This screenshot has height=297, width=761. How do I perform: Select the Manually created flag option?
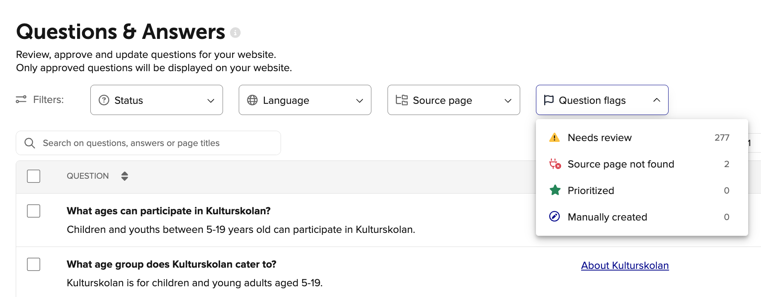(x=607, y=217)
